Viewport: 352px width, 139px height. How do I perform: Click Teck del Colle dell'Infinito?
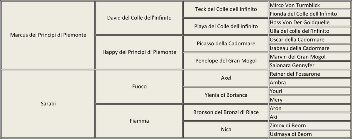click(x=226, y=9)
